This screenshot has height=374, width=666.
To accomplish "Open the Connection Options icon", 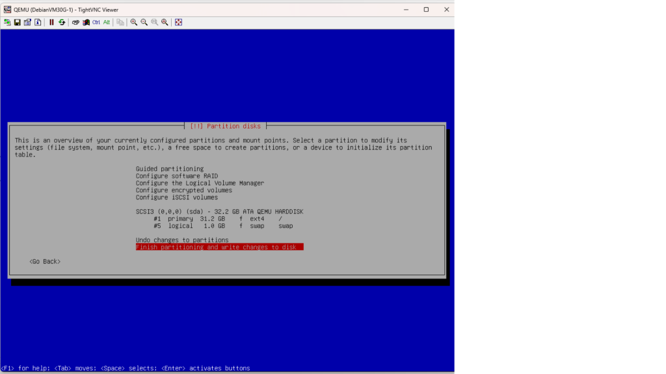I will tap(27, 22).
